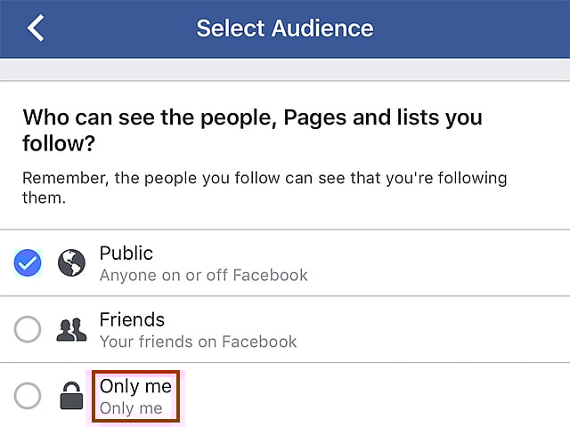Viewport: 570px width, 427px height.
Task: Click "Your friends on Facebook" subtitle
Action: [199, 341]
